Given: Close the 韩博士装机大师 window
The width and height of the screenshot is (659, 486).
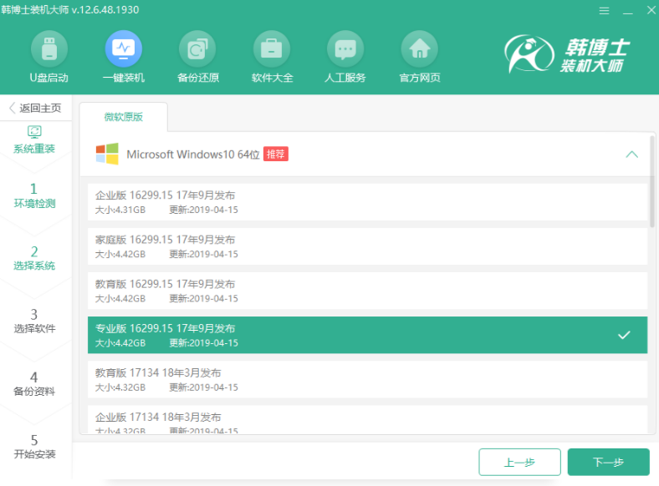Looking at the screenshot, I should point(651,10).
